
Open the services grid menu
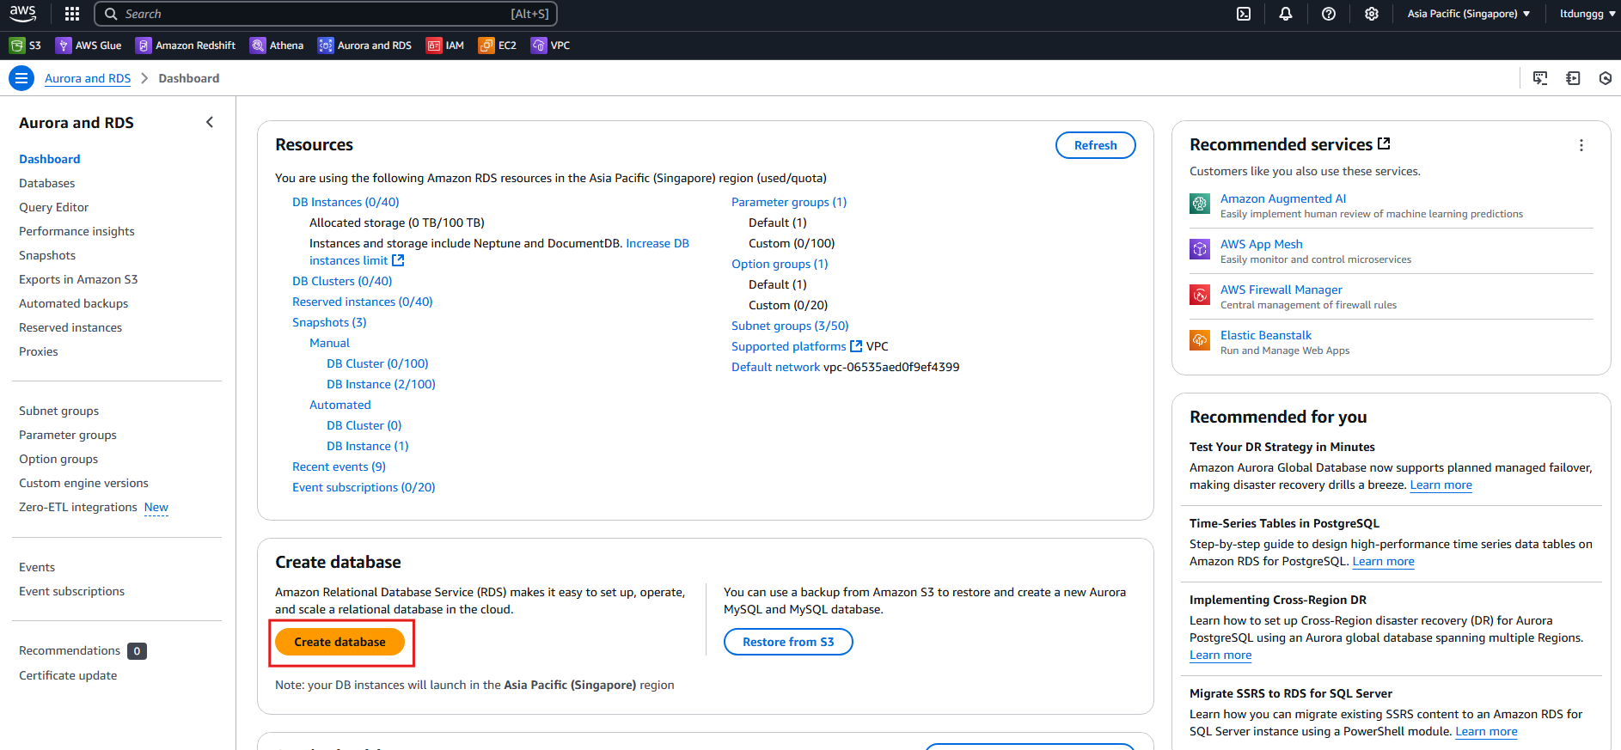(x=72, y=14)
